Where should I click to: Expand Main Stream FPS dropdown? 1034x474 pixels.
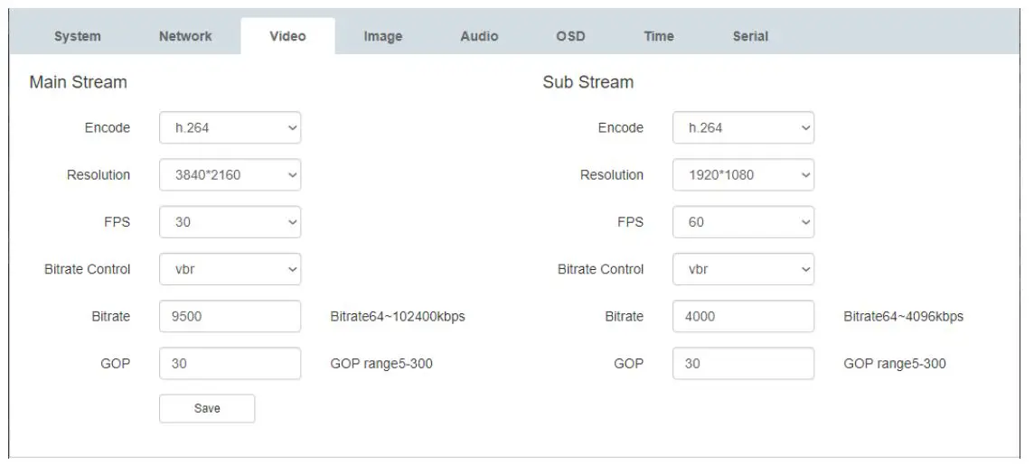click(x=230, y=222)
